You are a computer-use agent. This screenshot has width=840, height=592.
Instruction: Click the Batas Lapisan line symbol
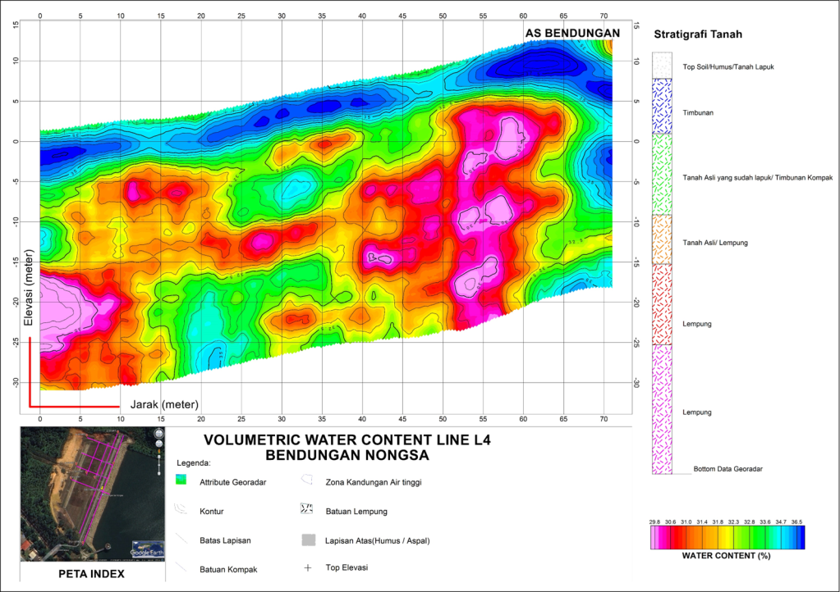tap(181, 540)
